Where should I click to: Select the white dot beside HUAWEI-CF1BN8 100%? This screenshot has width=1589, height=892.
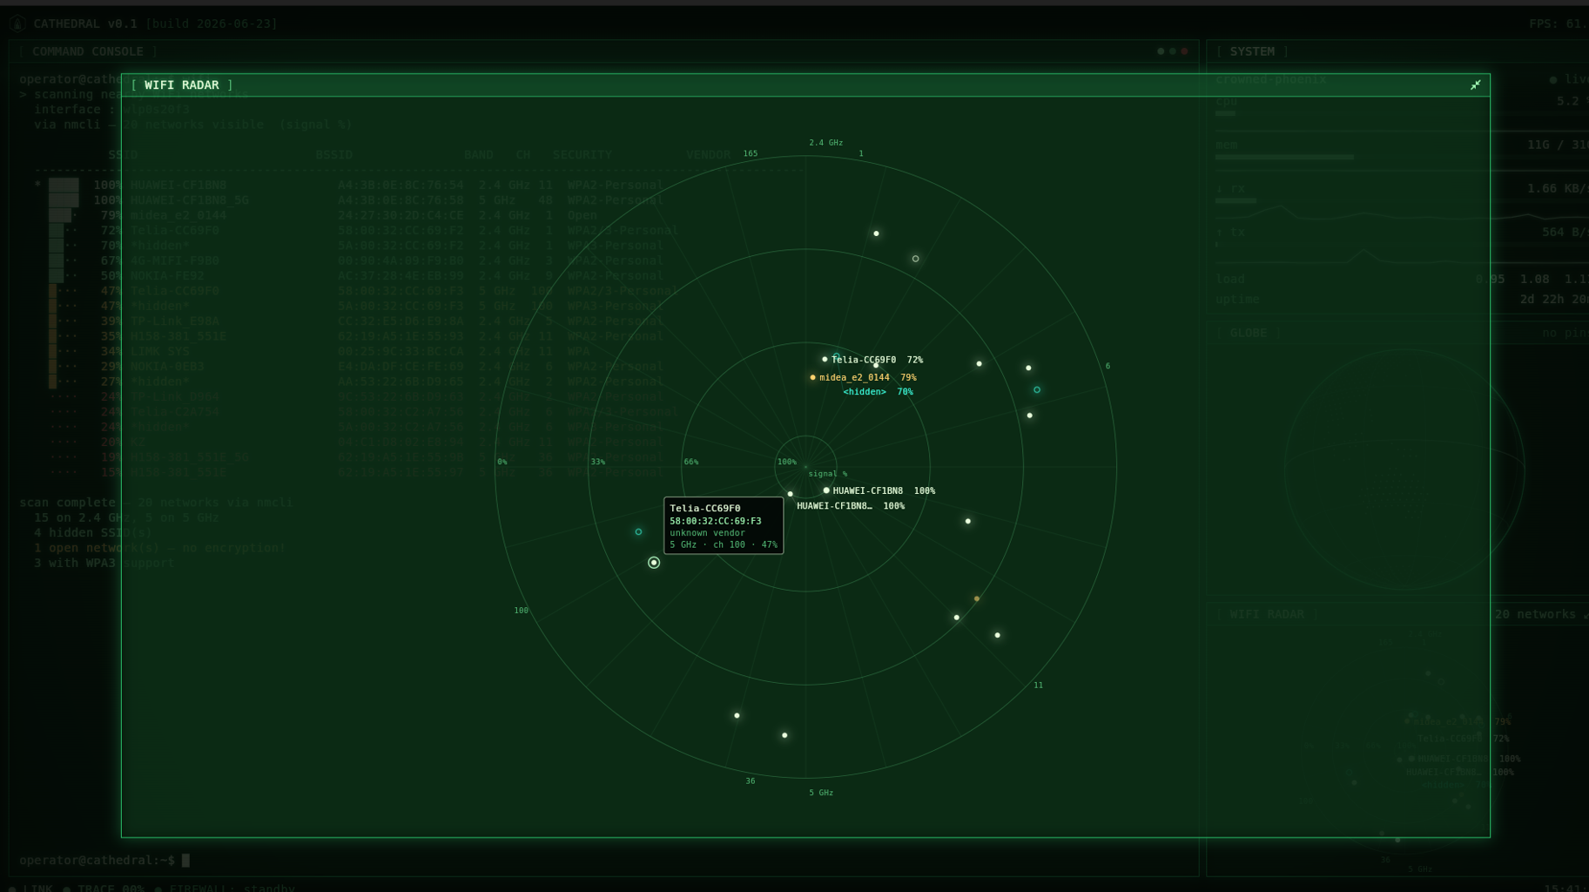coord(826,490)
